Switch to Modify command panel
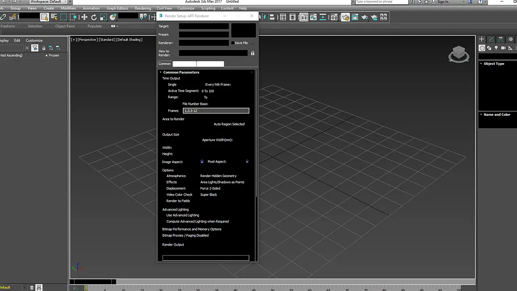This screenshot has width=517, height=291. [x=491, y=39]
